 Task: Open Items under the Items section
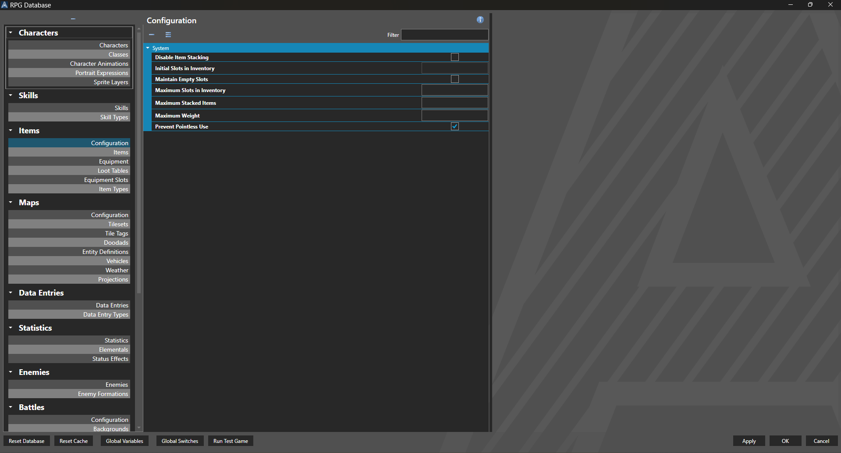point(121,152)
